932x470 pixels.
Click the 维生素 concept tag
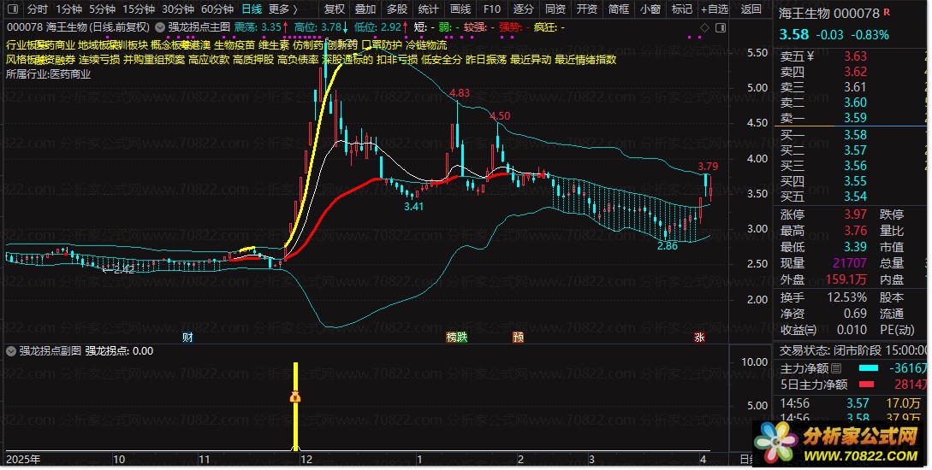pos(274,45)
